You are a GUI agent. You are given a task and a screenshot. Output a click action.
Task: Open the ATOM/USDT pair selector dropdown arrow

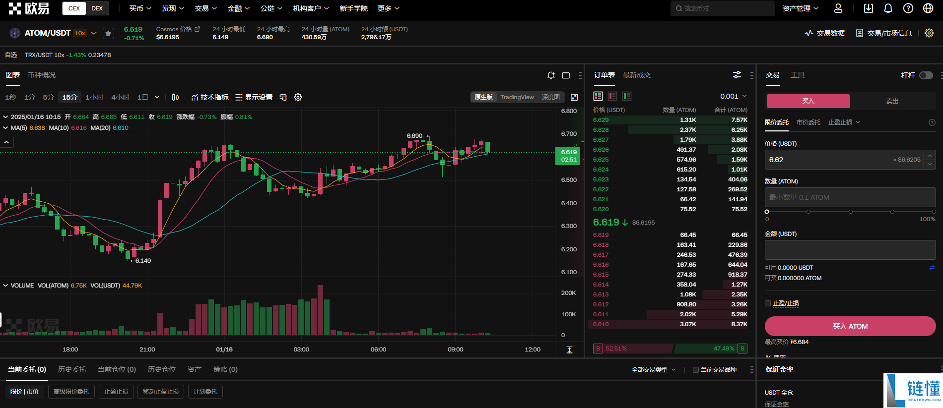click(94, 33)
